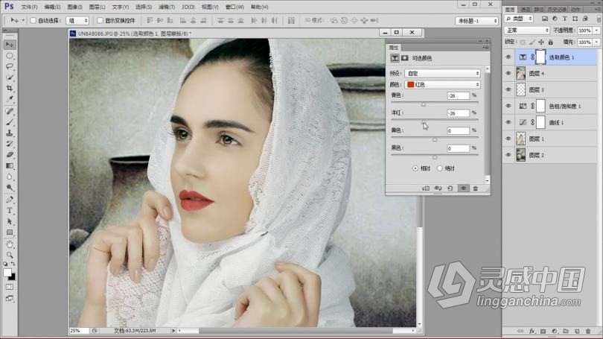Click the layer mask icon in Properties header
Viewport: 603px width, 339px height.
coord(405,58)
